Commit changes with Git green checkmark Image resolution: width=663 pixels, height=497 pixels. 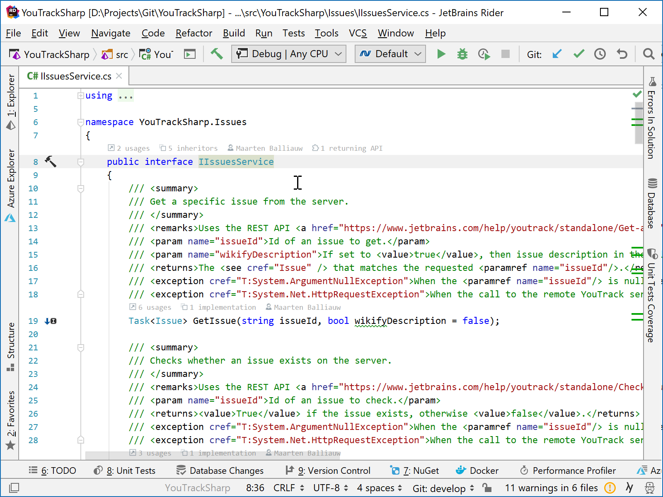pyautogui.click(x=579, y=54)
